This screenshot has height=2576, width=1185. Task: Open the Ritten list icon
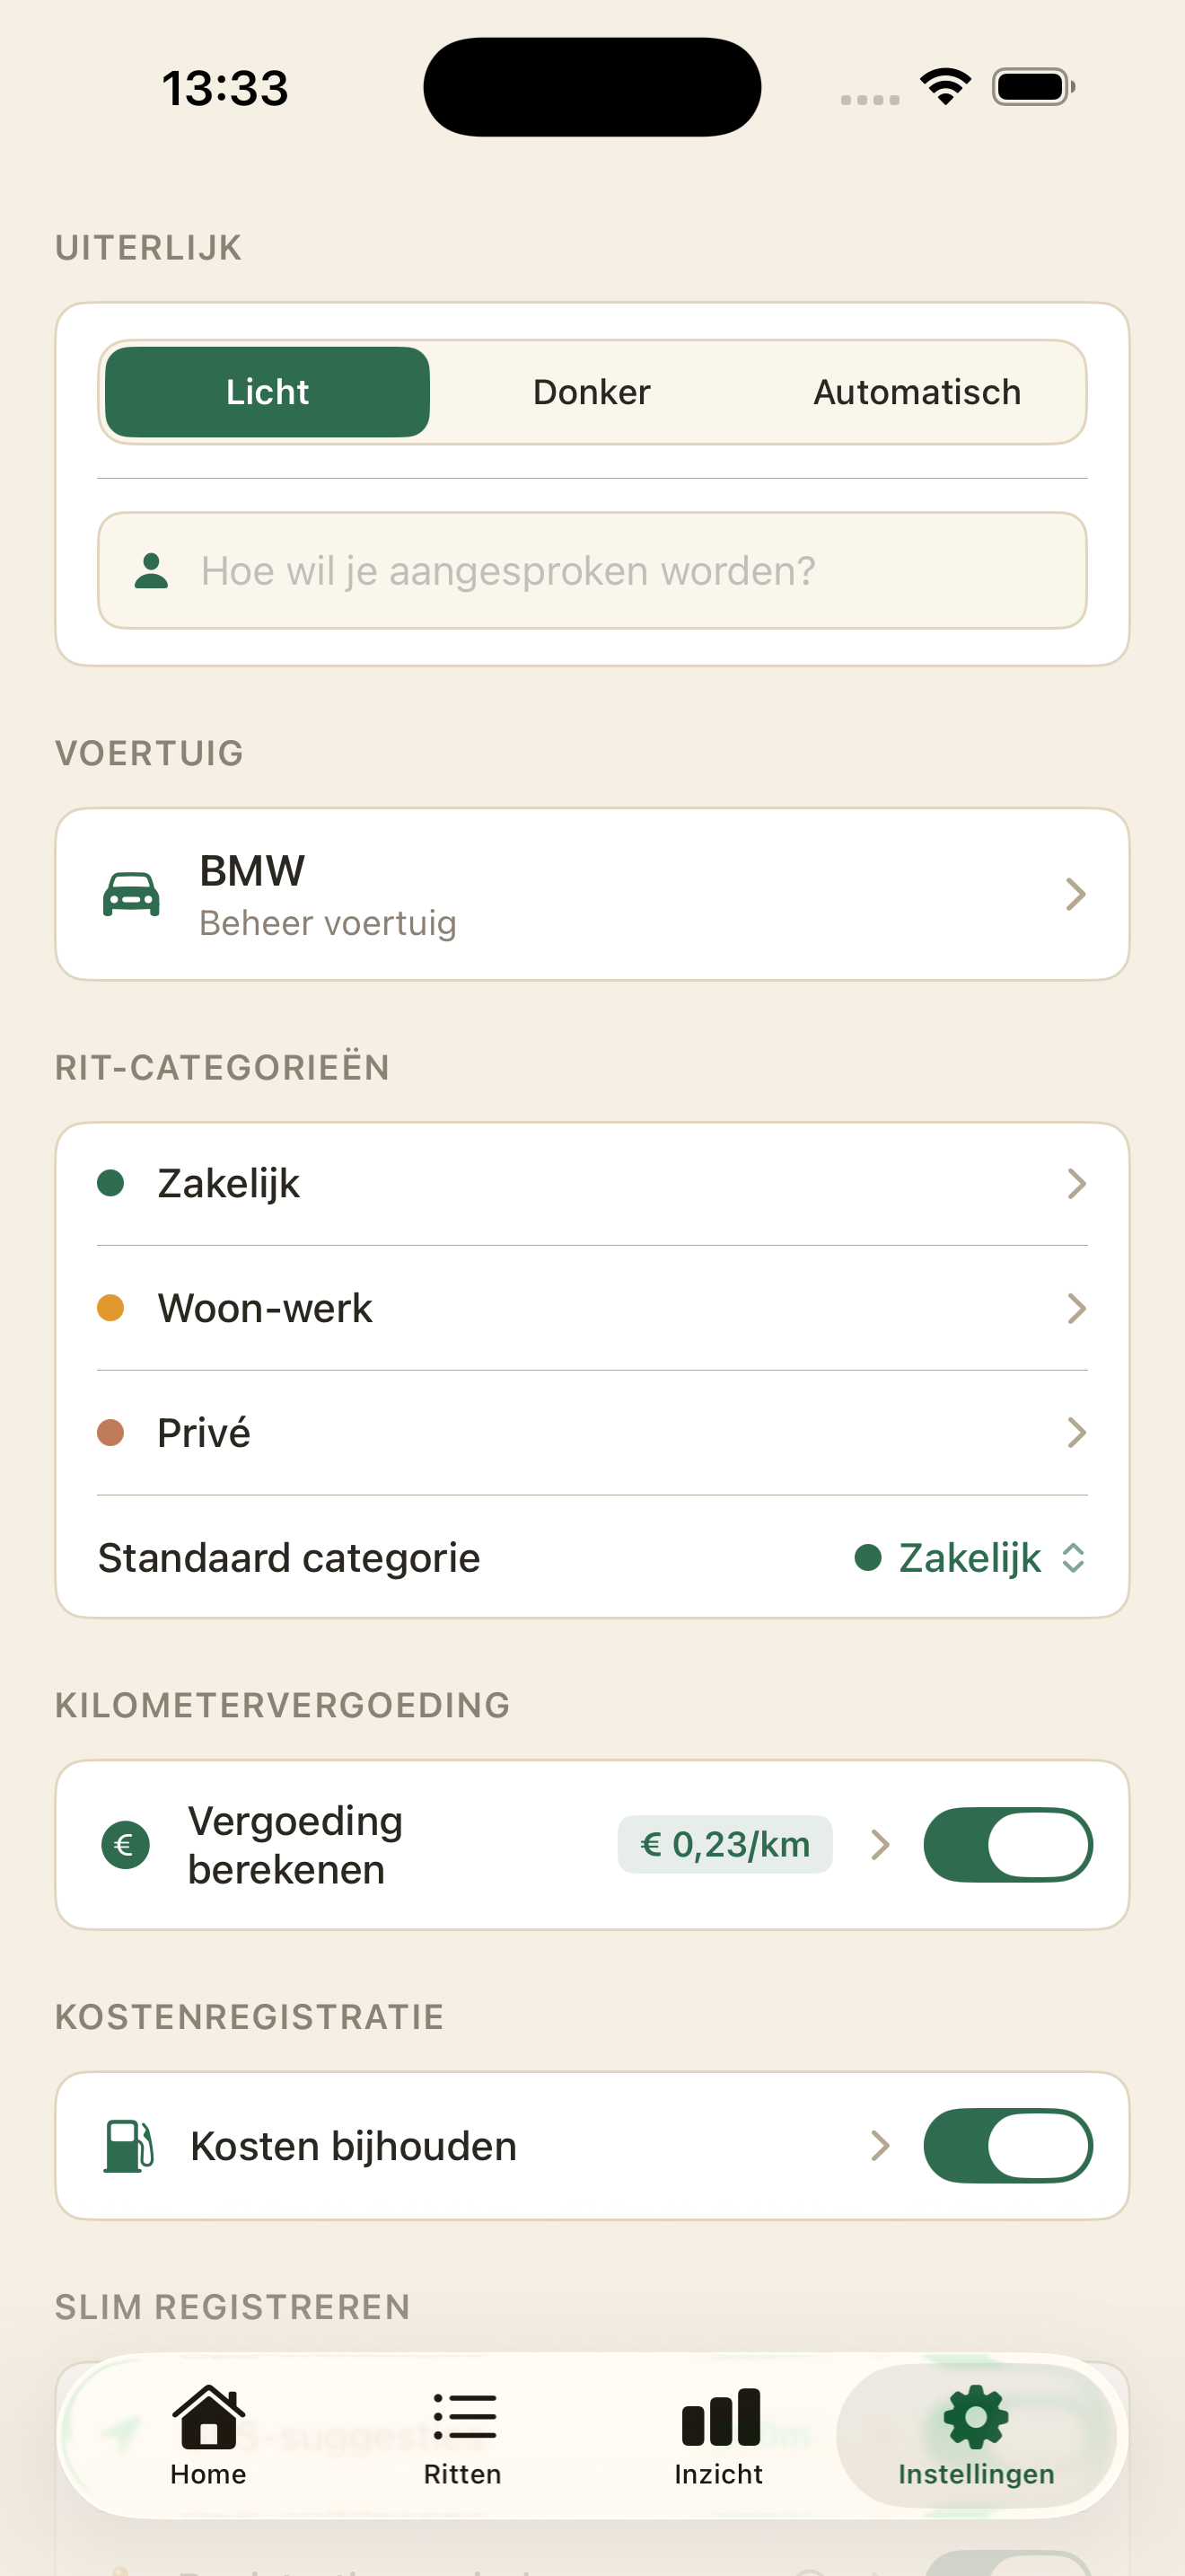point(463,2417)
